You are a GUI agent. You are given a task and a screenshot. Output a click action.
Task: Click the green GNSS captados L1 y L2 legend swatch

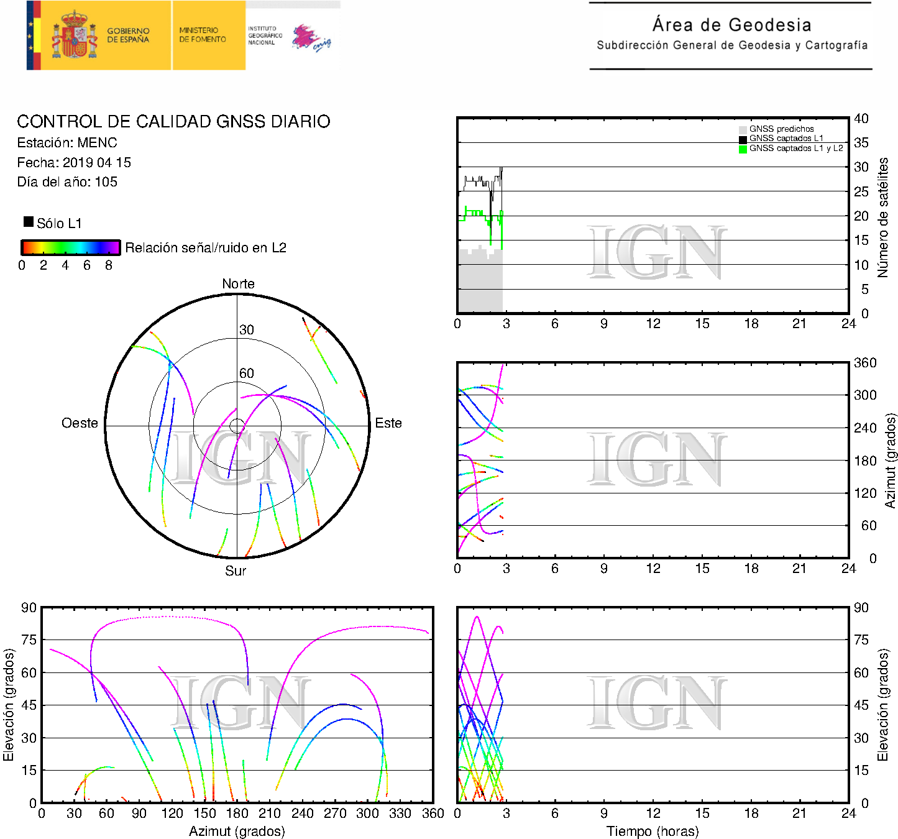coord(743,149)
